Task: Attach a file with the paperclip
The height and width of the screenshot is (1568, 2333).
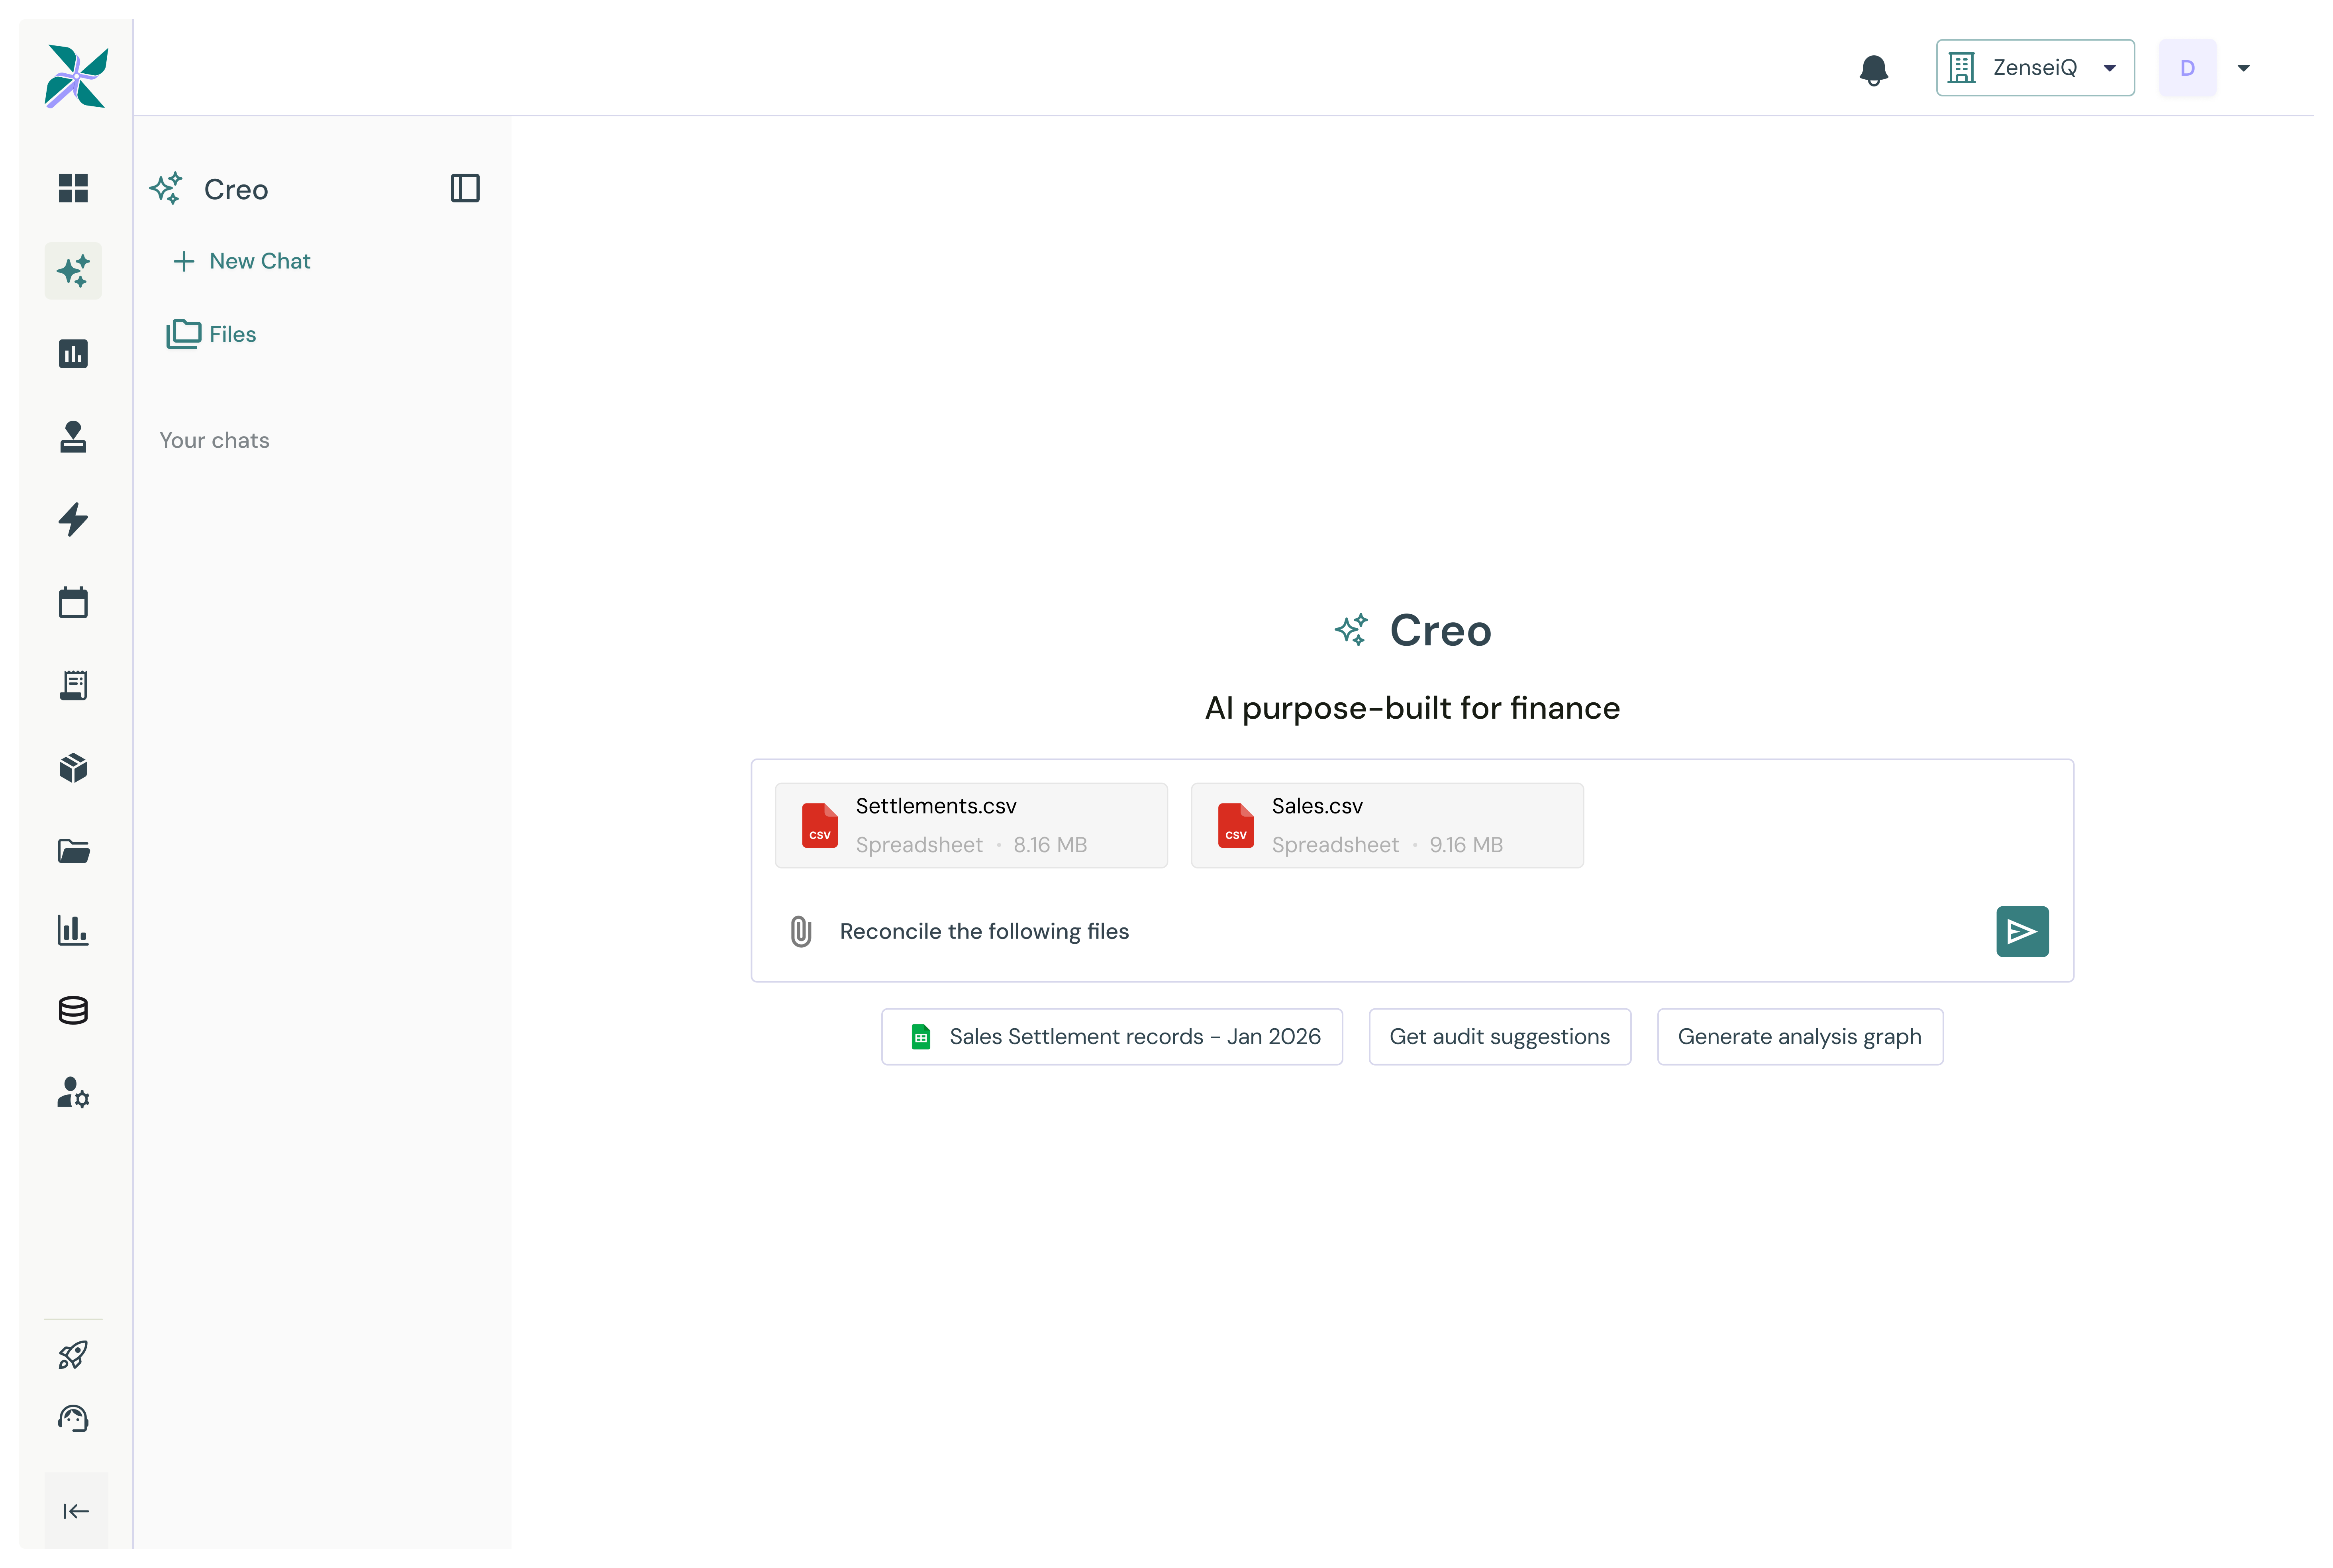Action: pyautogui.click(x=800, y=931)
